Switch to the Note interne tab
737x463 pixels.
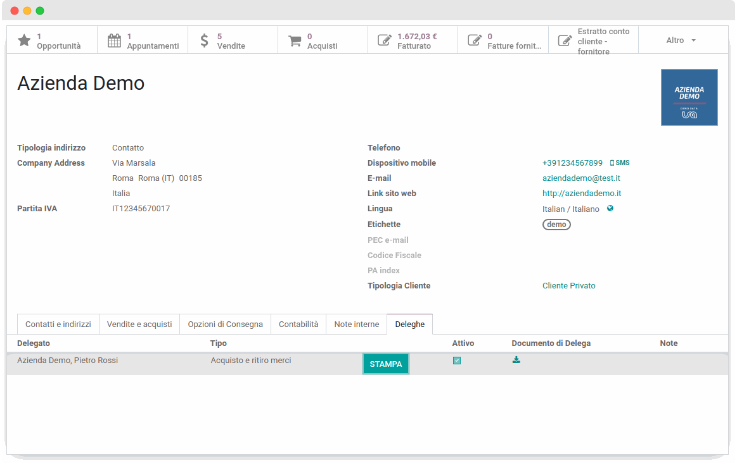click(356, 324)
